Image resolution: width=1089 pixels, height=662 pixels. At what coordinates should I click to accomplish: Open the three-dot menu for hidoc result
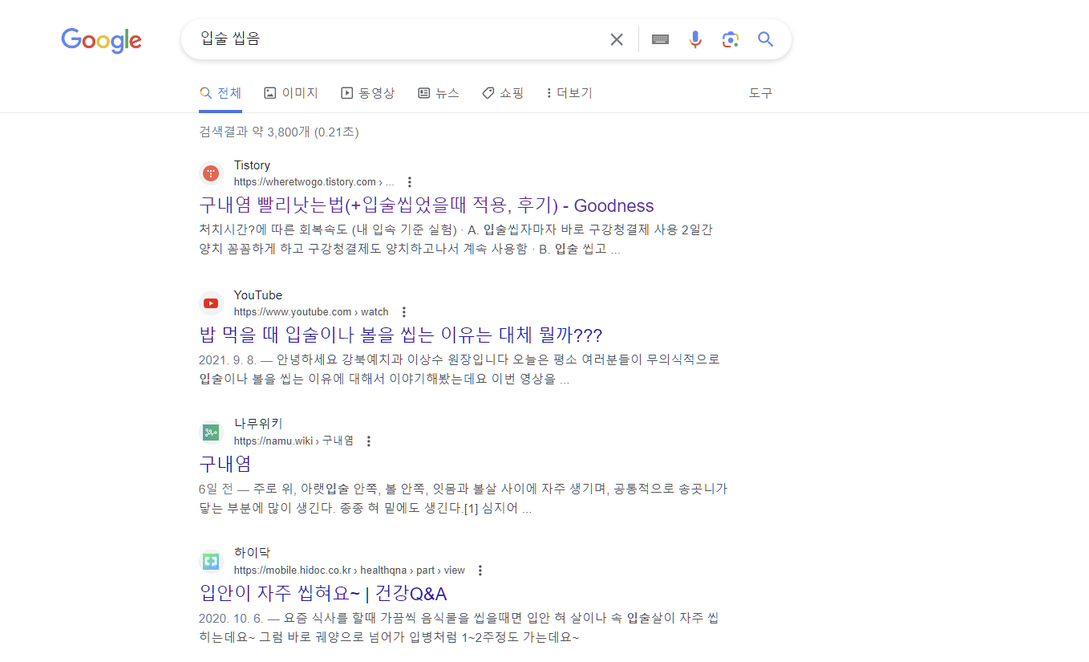[480, 571]
